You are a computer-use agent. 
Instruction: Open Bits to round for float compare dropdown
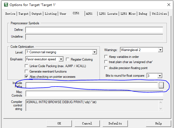[x=160, y=76]
